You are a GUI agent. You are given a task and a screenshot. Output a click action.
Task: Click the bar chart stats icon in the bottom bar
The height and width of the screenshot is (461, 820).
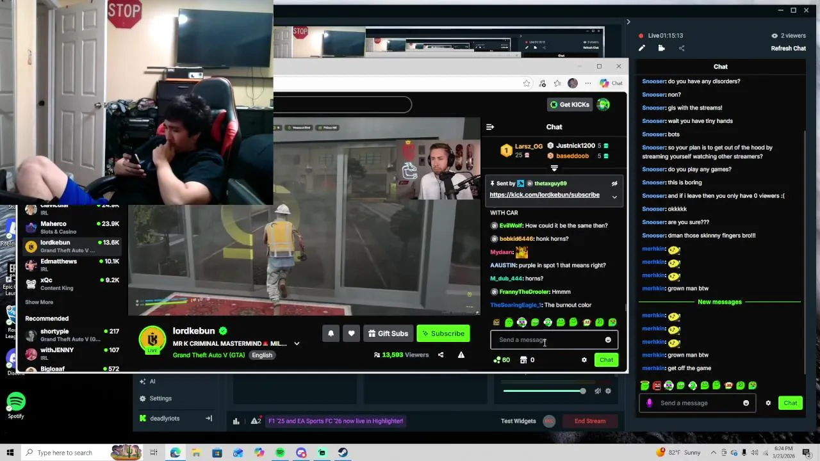pyautogui.click(x=236, y=421)
